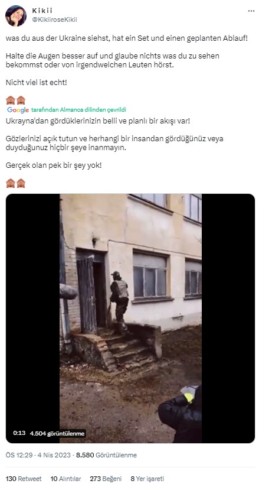Click the second monkey emoji below translated text

(x=21, y=183)
